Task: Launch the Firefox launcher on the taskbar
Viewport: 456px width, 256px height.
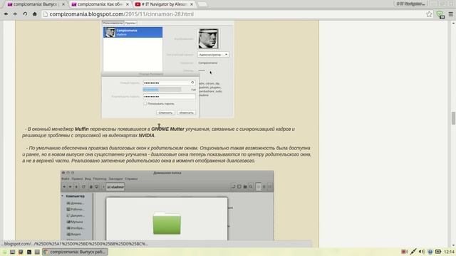Action: (x=21, y=252)
